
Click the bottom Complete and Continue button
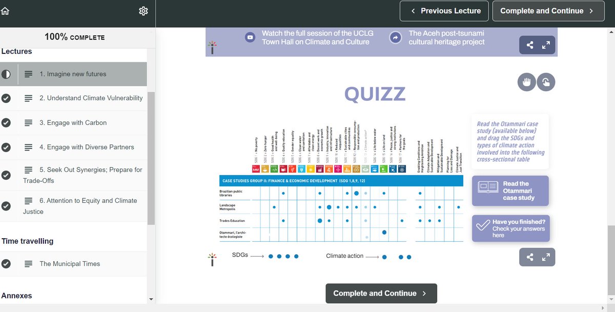click(381, 294)
